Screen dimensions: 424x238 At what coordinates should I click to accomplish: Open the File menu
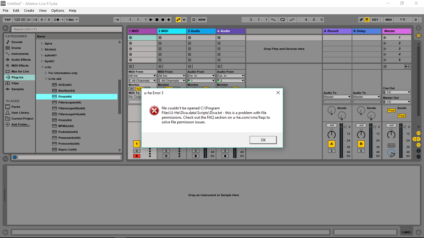click(6, 11)
